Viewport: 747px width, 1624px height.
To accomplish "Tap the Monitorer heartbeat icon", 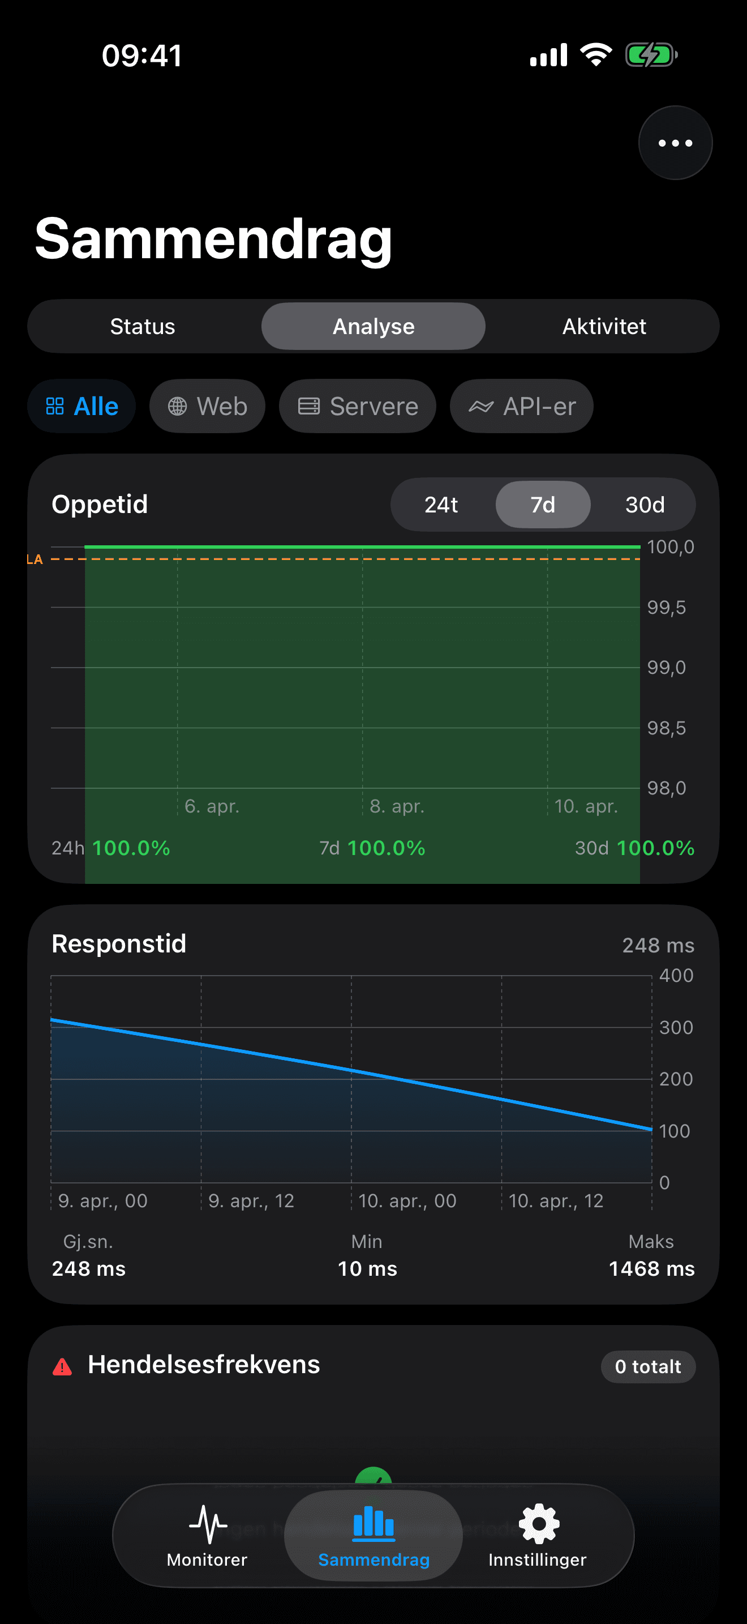I will coord(207,1524).
